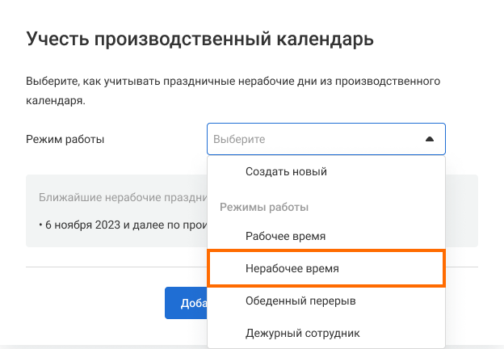
Task: Click the orange highlight frame border
Action: [326, 251]
